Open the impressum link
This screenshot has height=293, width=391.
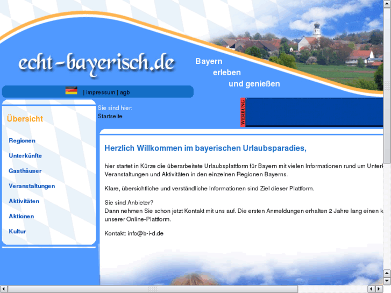click(101, 92)
